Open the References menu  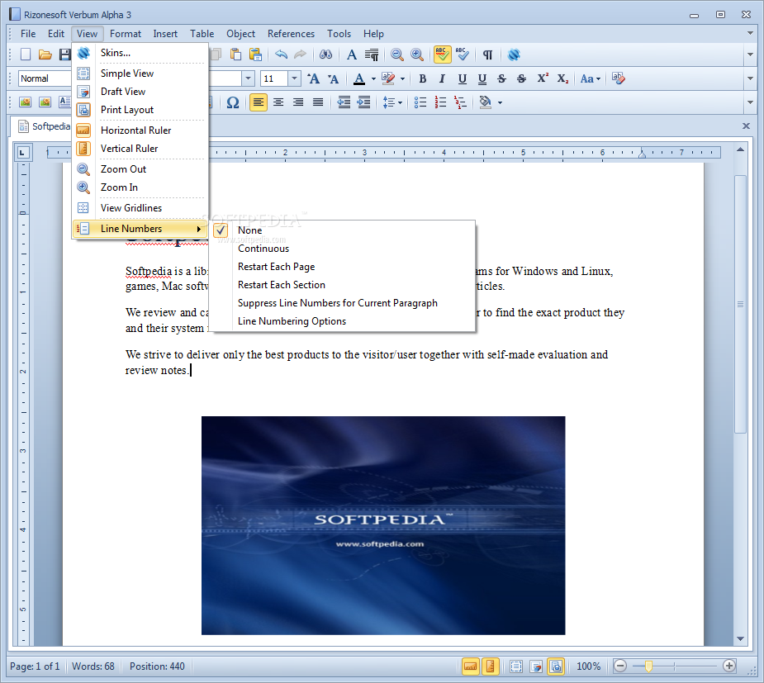291,34
